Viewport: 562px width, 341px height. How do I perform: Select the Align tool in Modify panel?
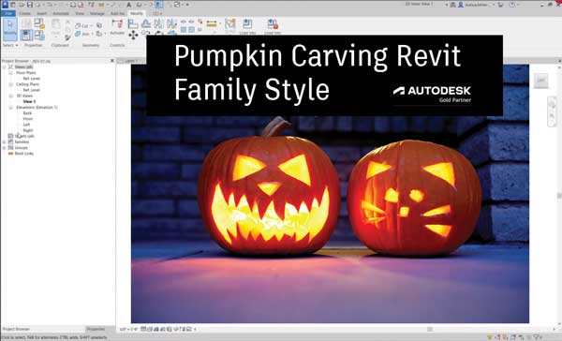133,24
